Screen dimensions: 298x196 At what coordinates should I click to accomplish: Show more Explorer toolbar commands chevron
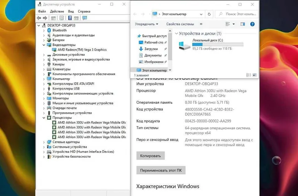point(201,24)
